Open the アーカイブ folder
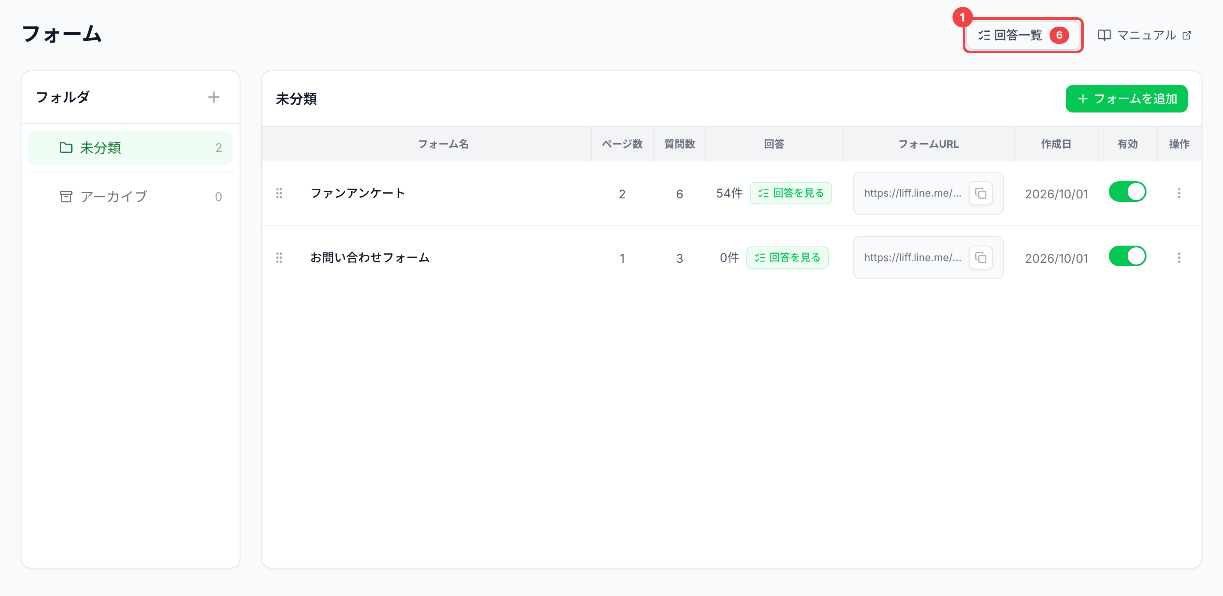 (x=131, y=197)
